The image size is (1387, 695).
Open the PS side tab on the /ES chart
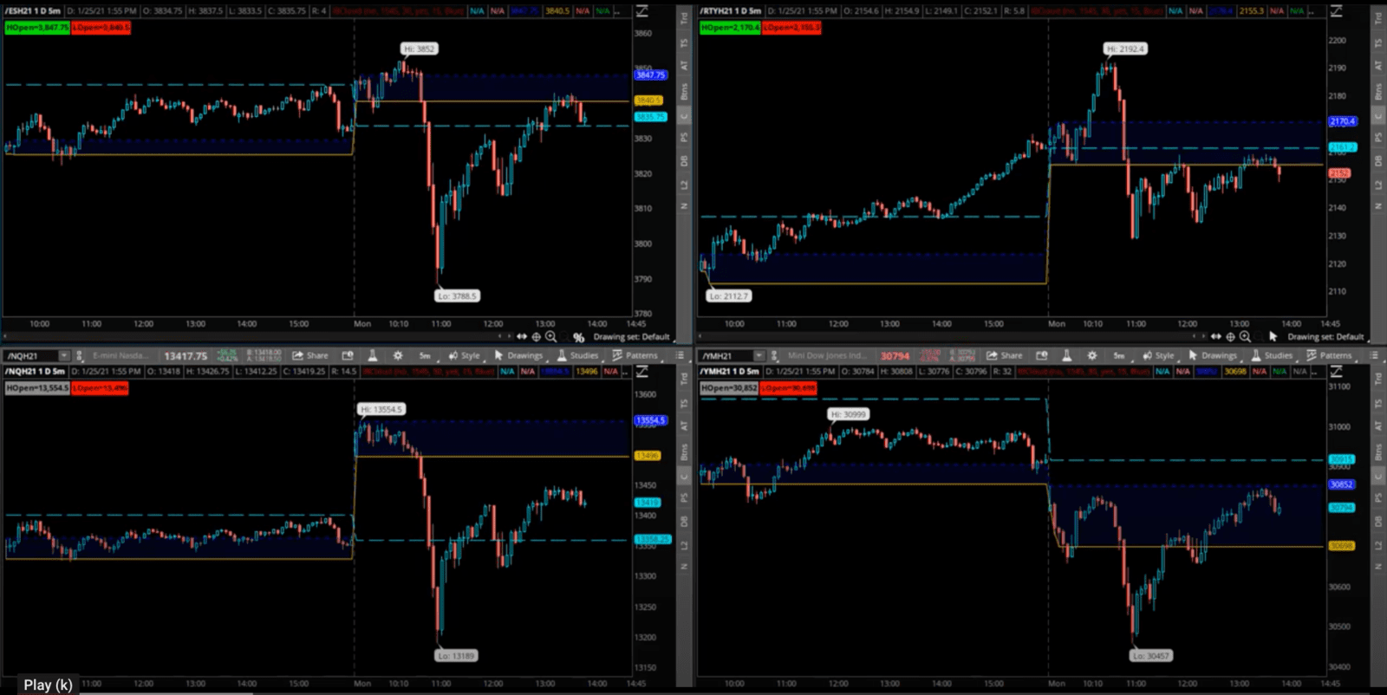click(684, 136)
